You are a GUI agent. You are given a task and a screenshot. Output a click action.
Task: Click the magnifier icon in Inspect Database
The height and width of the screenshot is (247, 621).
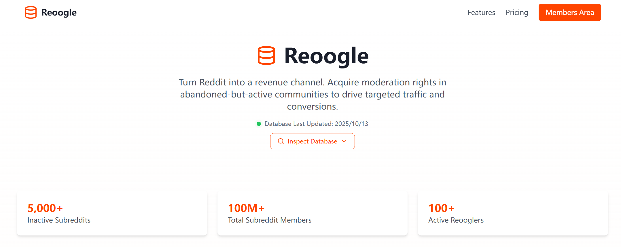(x=281, y=141)
